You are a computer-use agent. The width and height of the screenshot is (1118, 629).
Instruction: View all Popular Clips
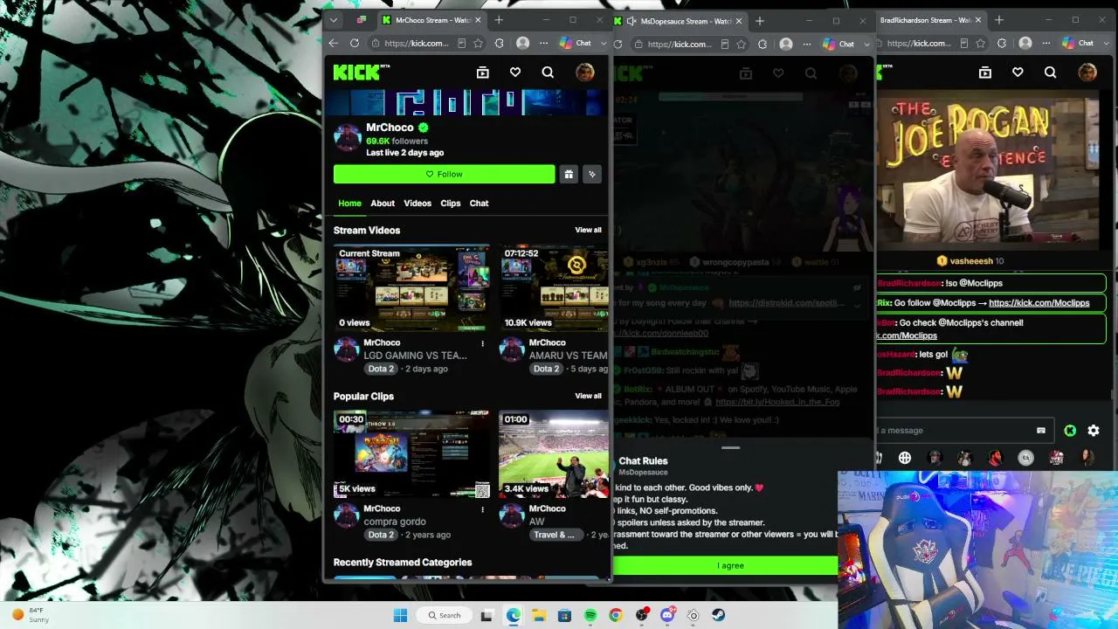588,396
